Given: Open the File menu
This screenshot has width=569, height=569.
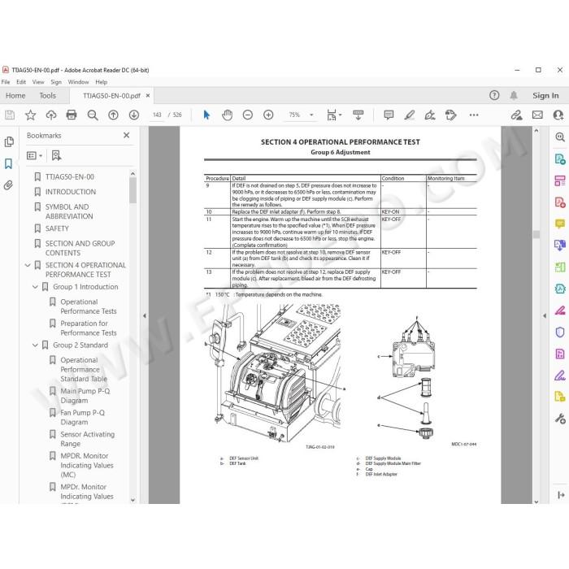Looking at the screenshot, I should pyautogui.click(x=6, y=82).
